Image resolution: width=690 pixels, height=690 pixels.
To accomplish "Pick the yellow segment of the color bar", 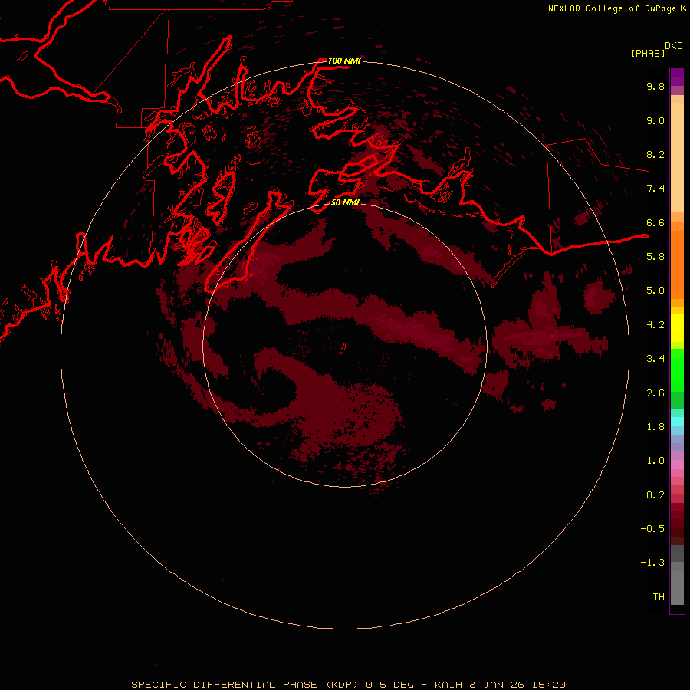I will click(677, 328).
